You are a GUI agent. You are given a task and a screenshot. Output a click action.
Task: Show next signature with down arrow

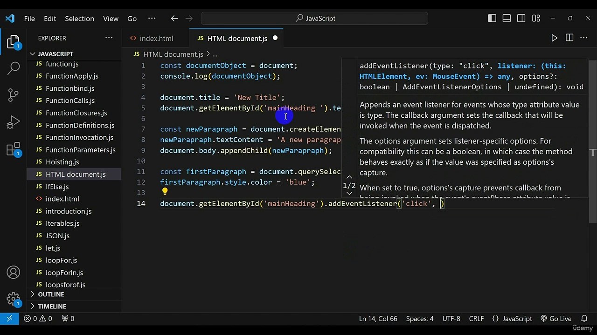pyautogui.click(x=349, y=193)
